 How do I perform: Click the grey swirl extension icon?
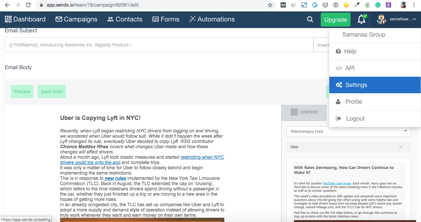click(x=294, y=5)
